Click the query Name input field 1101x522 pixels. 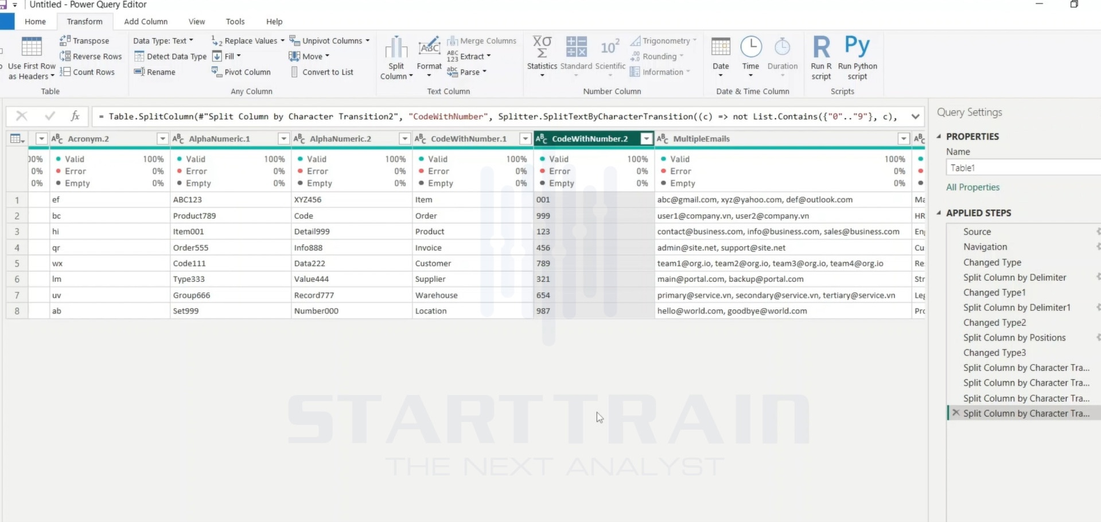pos(1024,167)
